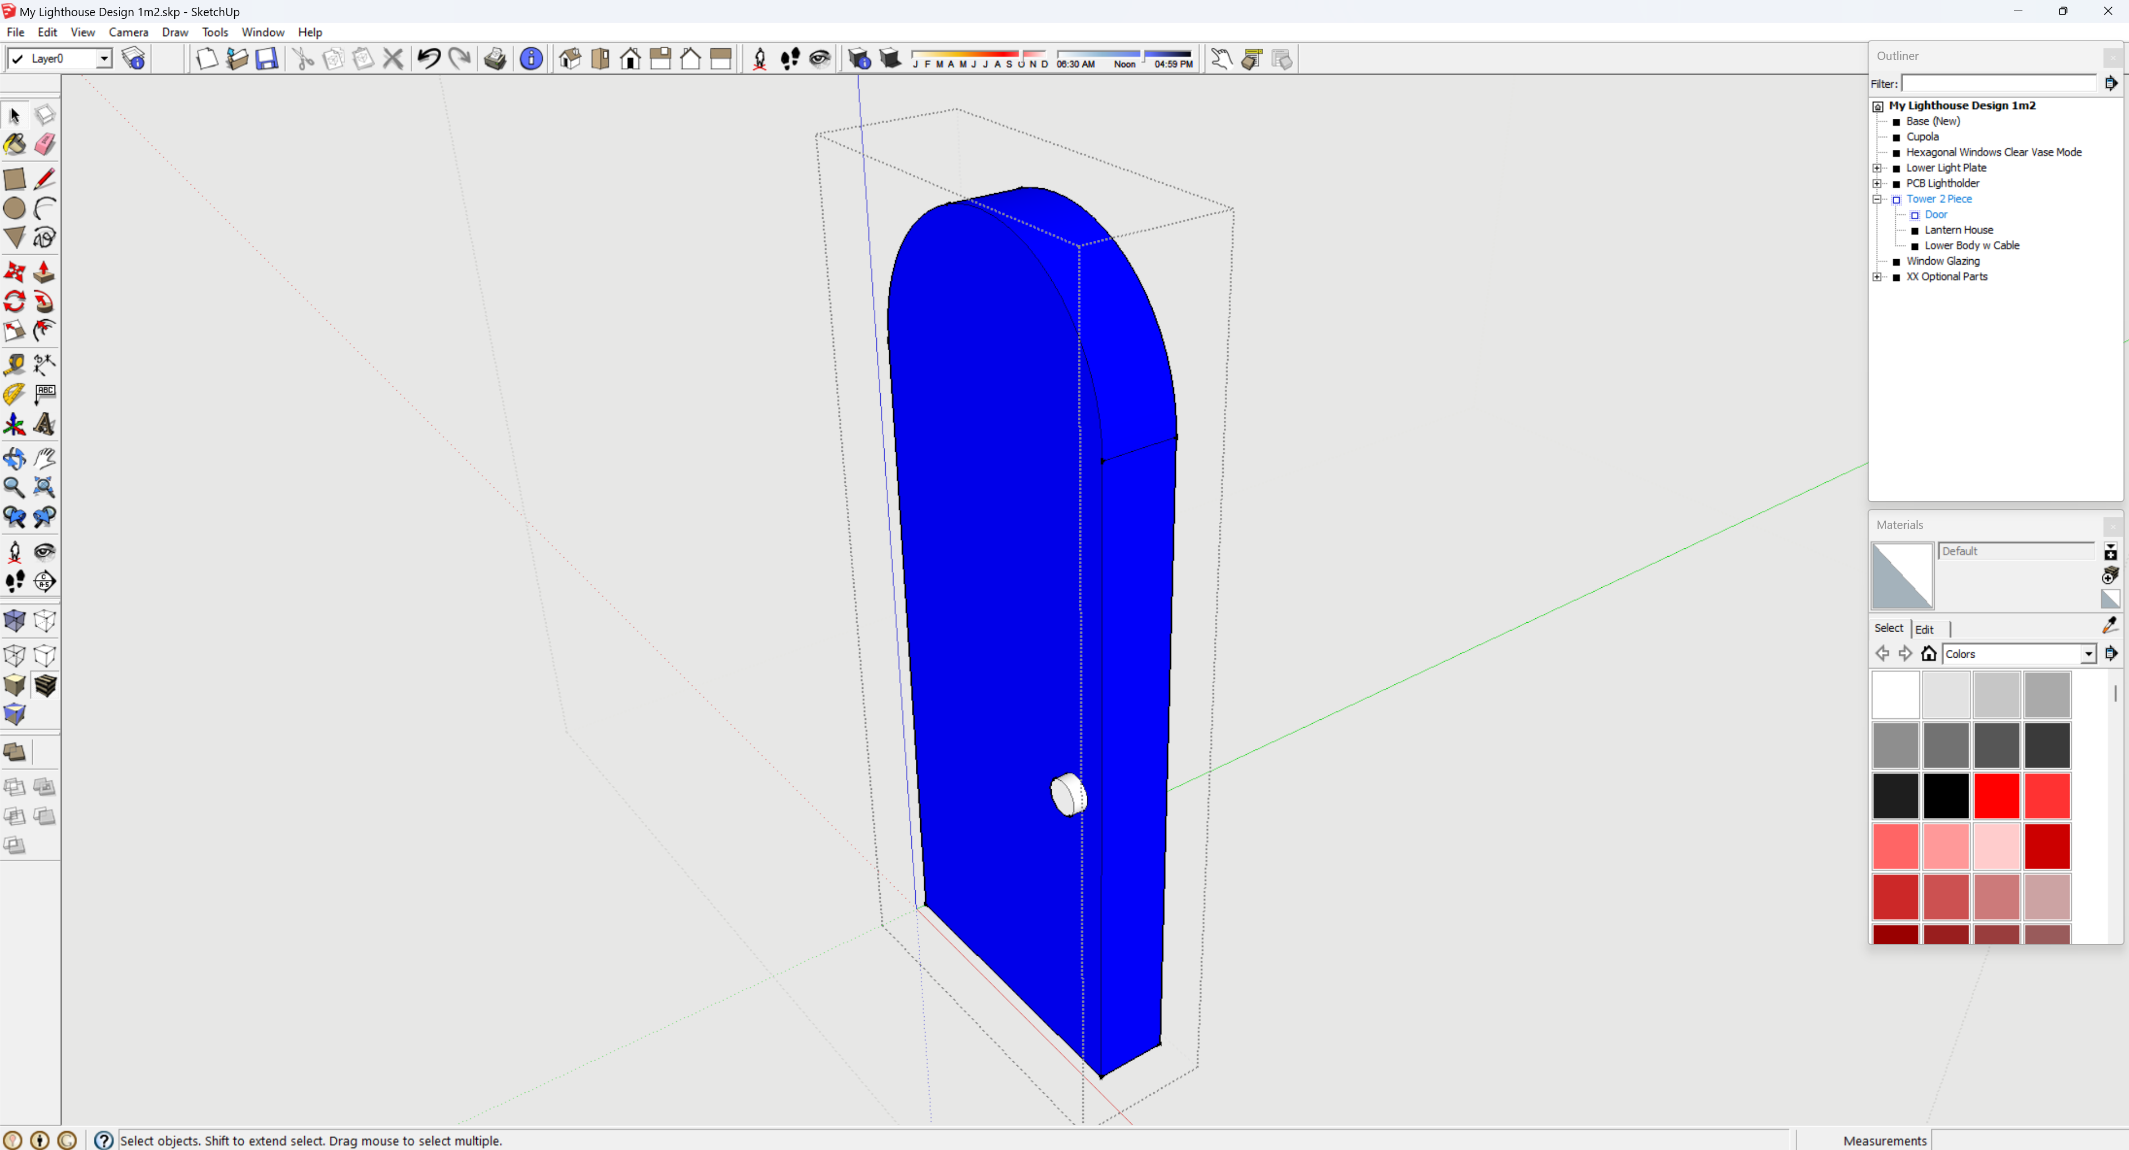Select the Rectangle drawing tool
The image size is (2129, 1150).
[x=15, y=179]
